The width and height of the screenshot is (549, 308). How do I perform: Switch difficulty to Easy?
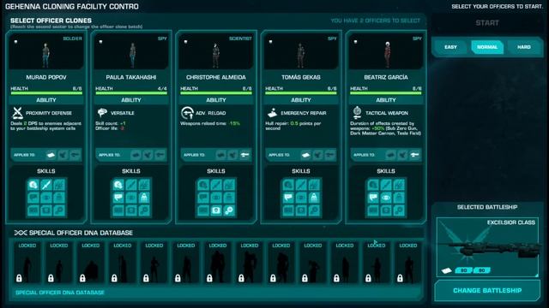pyautogui.click(x=450, y=47)
